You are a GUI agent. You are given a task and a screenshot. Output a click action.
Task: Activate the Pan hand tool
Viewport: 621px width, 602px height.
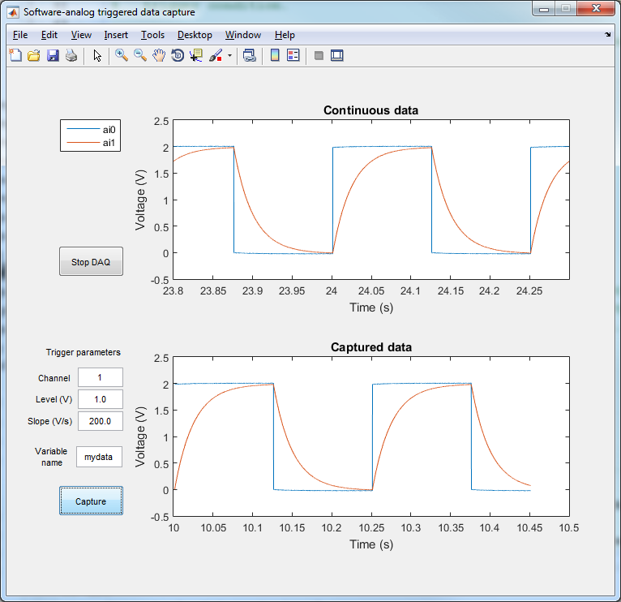point(159,55)
